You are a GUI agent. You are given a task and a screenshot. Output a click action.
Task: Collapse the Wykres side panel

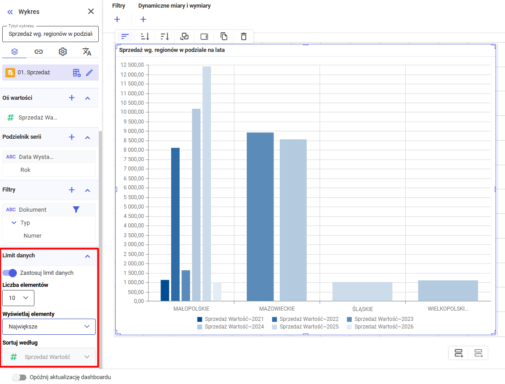point(10,12)
